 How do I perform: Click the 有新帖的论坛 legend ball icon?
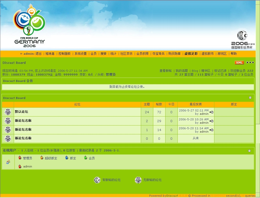[x=97, y=180]
